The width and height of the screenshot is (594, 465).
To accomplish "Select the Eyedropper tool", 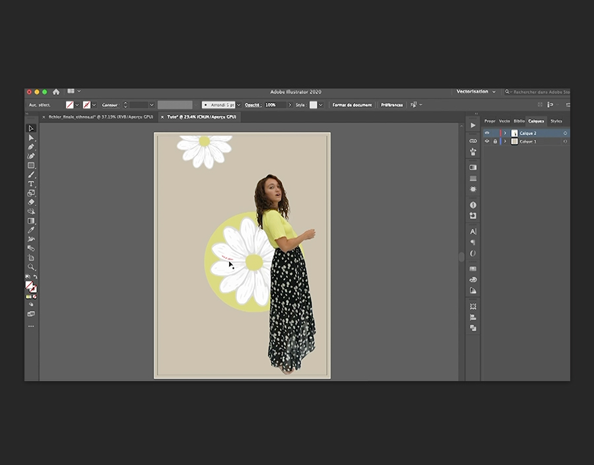I will click(31, 230).
